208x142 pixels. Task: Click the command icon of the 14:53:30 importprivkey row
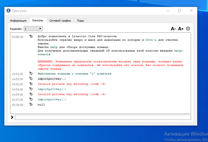coord(31,78)
